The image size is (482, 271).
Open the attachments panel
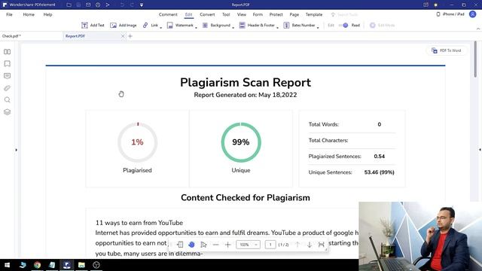tap(7, 88)
